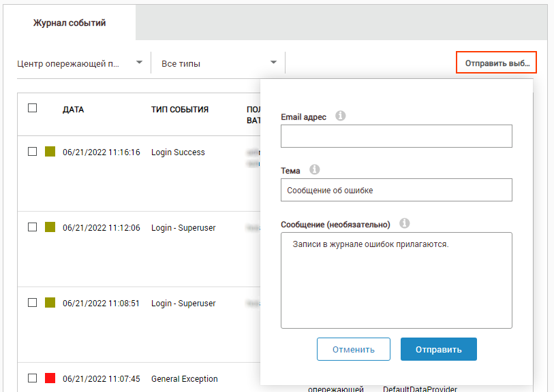Click the info icon beside Тема label
Viewport: 554px width, 392px height.
click(315, 169)
